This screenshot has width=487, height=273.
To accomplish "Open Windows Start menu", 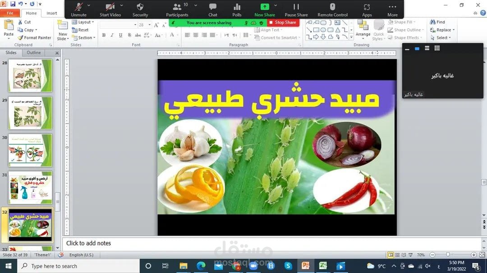I will 9,266.
